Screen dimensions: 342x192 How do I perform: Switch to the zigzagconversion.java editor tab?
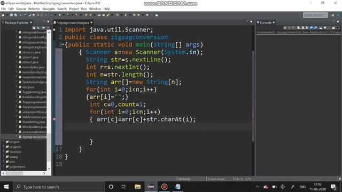click(x=73, y=22)
